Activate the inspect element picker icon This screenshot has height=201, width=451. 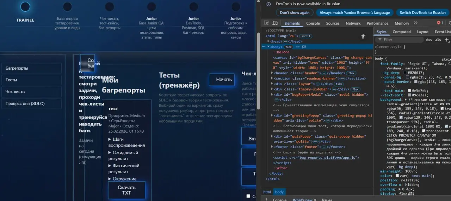tap(266, 23)
